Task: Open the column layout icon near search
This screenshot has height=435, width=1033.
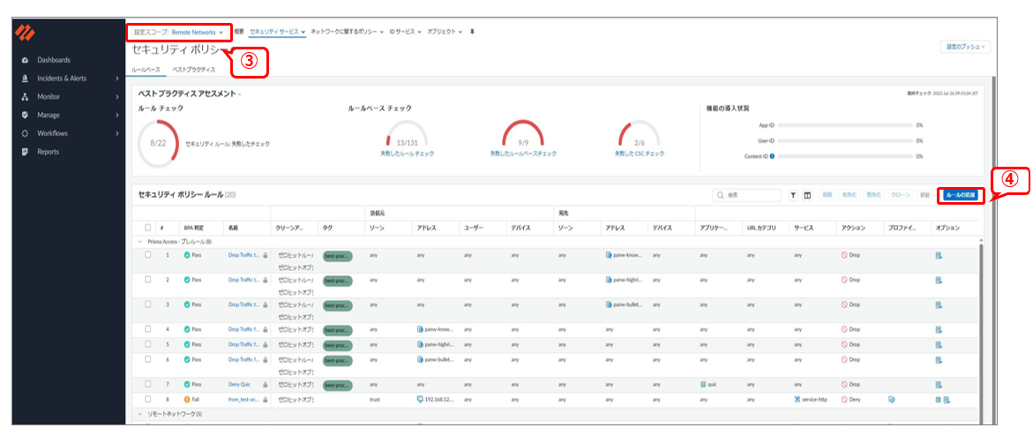Action: tap(807, 195)
